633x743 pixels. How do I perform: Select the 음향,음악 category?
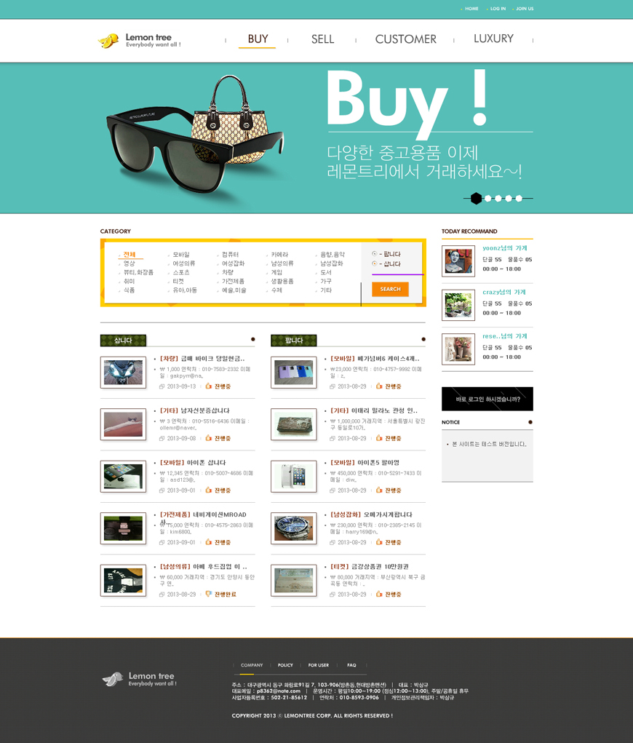pos(333,255)
